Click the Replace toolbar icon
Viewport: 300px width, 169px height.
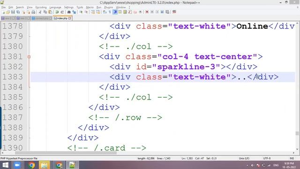click(74, 12)
